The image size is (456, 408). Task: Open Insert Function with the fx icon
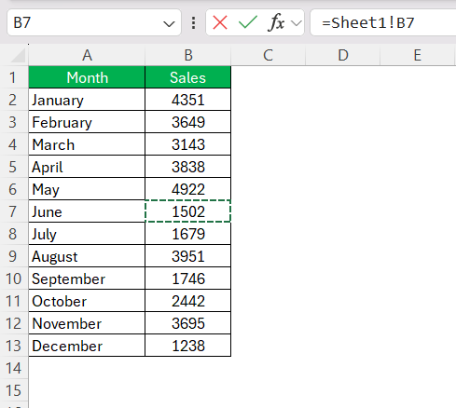tap(276, 22)
